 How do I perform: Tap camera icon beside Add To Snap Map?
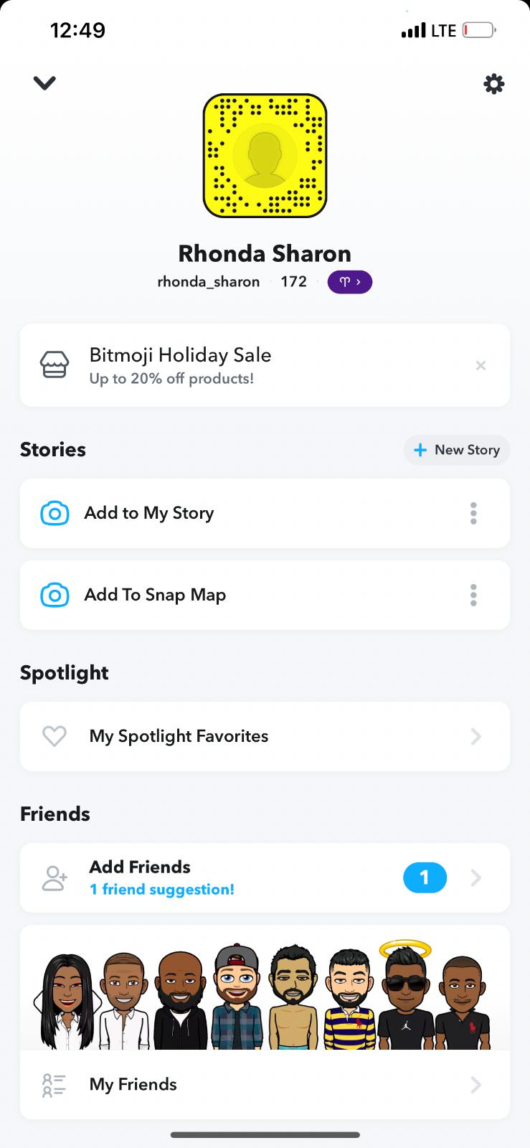coord(55,596)
